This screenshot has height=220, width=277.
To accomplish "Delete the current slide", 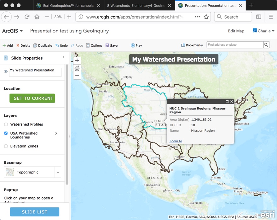I will pyautogui.click(x=23, y=46).
